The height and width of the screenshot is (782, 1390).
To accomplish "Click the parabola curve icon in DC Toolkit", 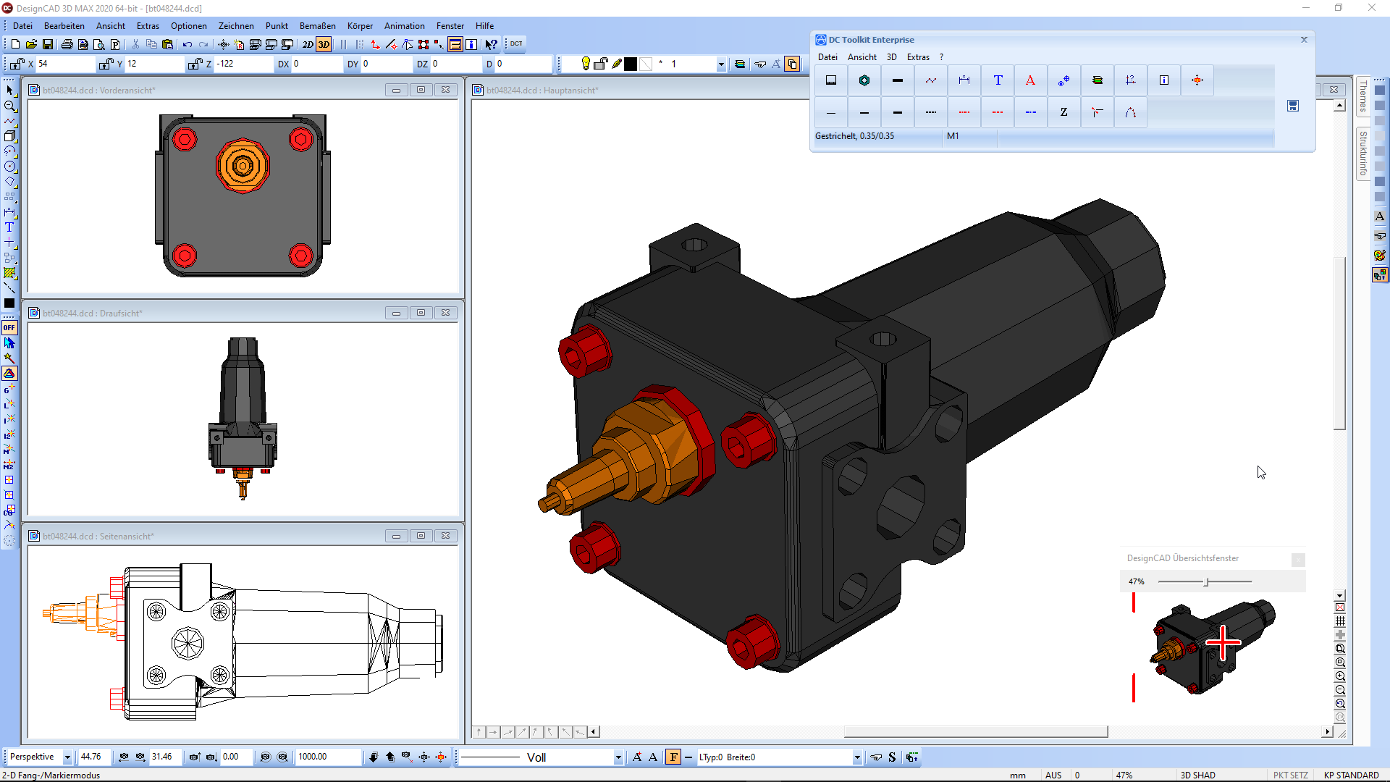I will point(1131,112).
